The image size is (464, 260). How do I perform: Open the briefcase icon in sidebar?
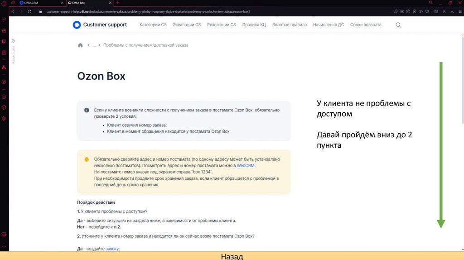(4, 31)
